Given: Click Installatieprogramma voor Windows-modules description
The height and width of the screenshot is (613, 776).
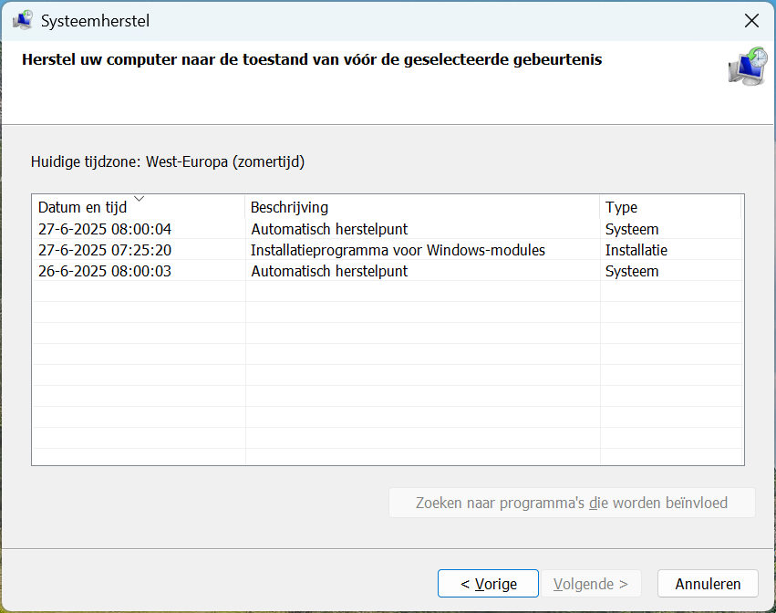Looking at the screenshot, I should [x=398, y=250].
